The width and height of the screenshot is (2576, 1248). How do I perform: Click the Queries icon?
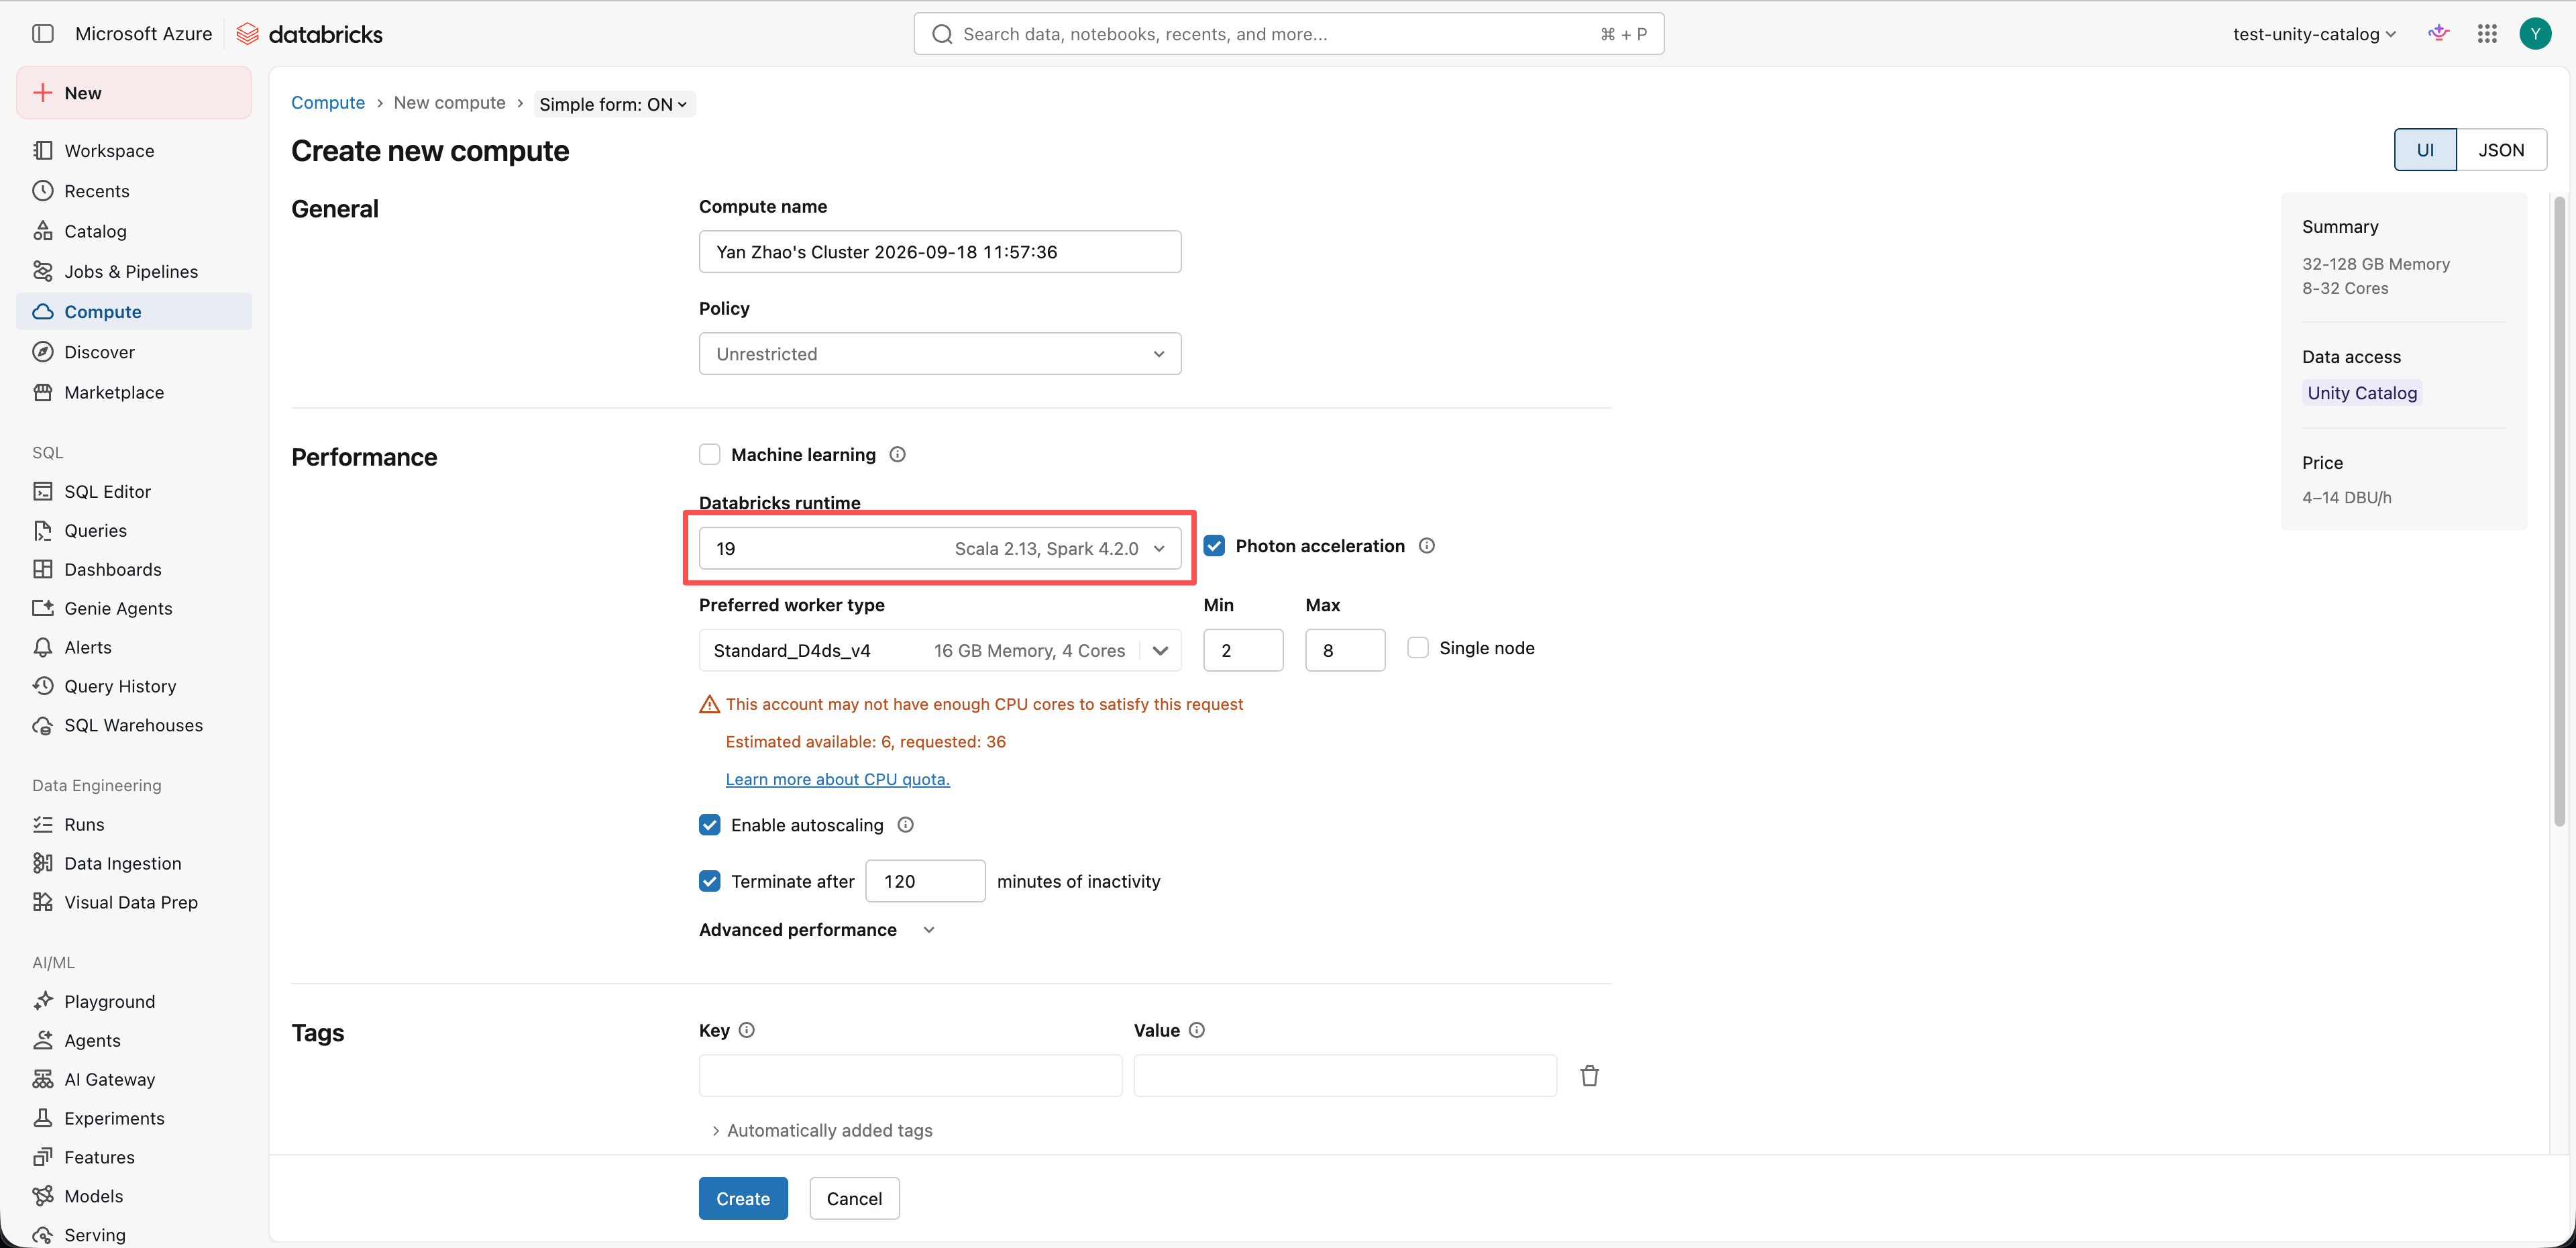(x=43, y=530)
